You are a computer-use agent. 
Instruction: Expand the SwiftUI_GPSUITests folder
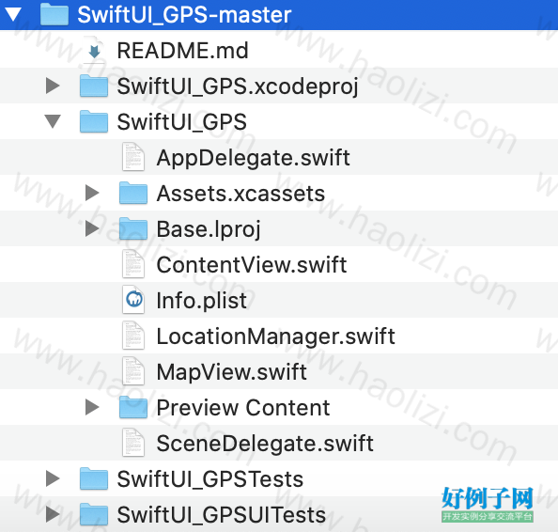(x=53, y=514)
